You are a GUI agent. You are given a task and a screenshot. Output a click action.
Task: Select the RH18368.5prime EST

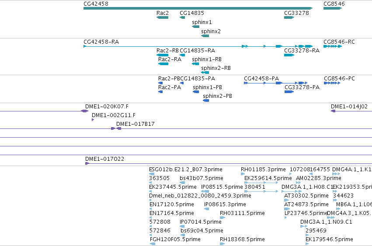(223, 244)
